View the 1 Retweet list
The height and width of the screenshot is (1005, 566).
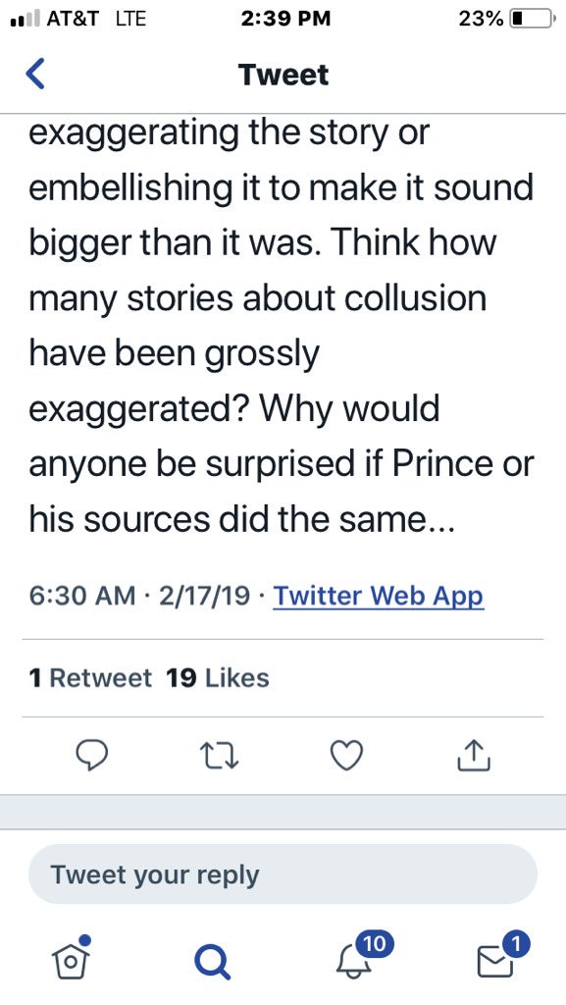[90, 677]
